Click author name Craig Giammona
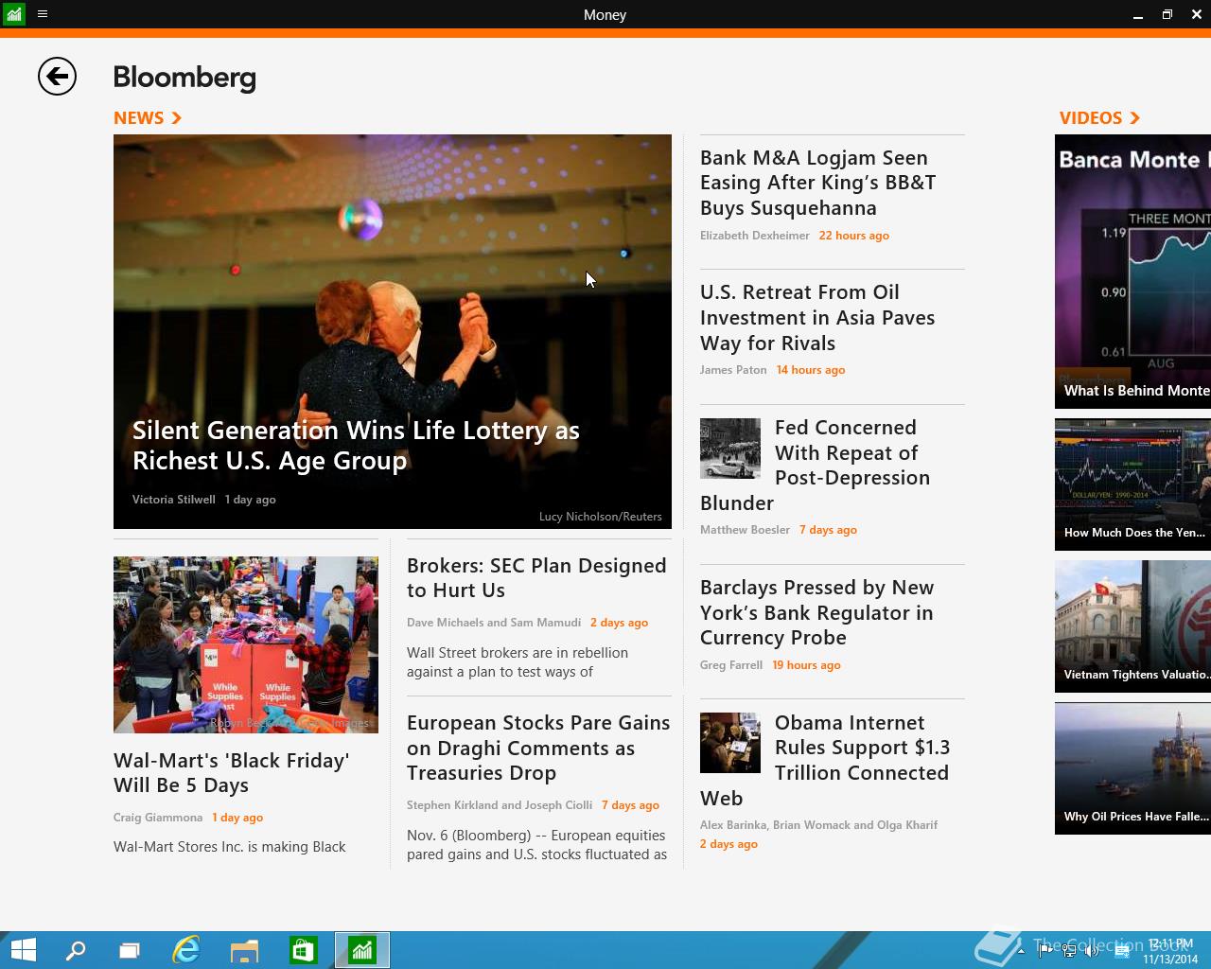The image size is (1211, 969). point(158,818)
